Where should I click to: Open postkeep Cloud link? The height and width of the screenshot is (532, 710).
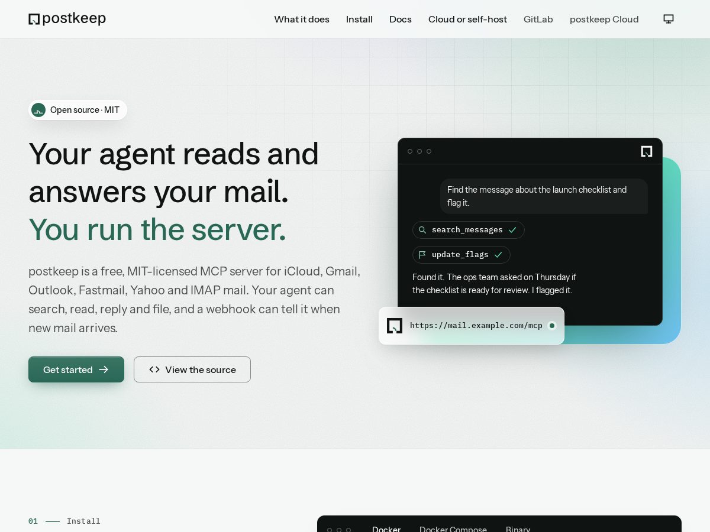point(604,19)
